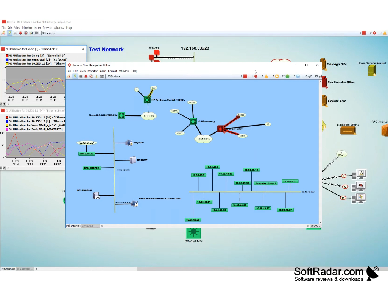Filter by critical status red diamond

click(256, 76)
